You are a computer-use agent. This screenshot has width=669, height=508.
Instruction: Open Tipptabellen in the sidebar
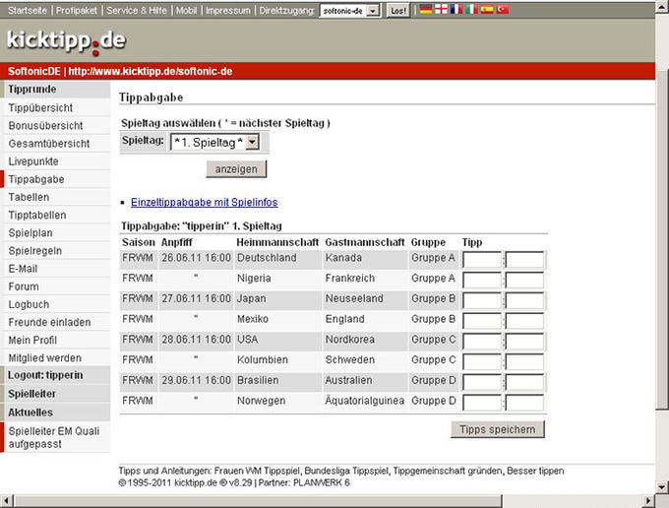56,216
